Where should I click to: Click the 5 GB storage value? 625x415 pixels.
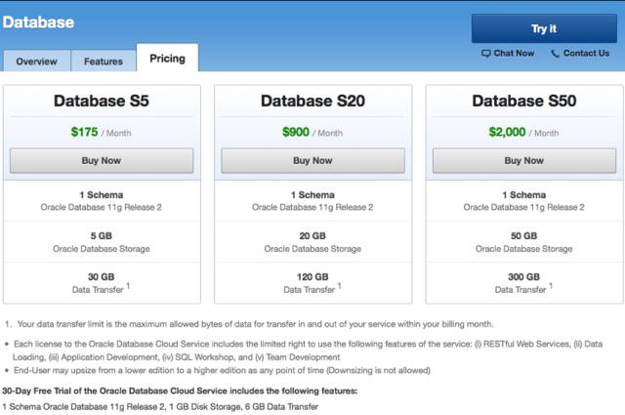(x=102, y=236)
